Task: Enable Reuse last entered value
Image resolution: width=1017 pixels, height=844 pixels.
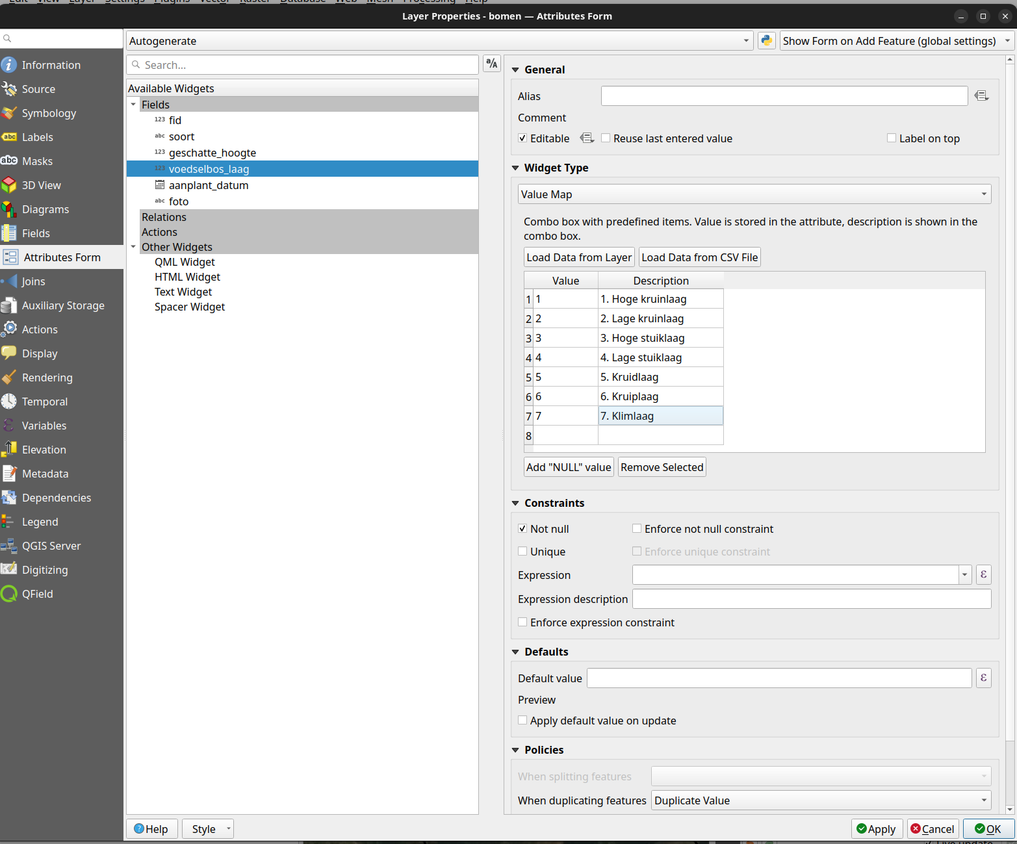Action: (x=606, y=138)
